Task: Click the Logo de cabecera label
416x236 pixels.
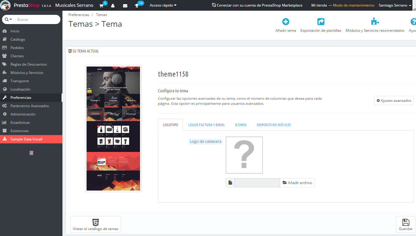Action: [205, 142]
